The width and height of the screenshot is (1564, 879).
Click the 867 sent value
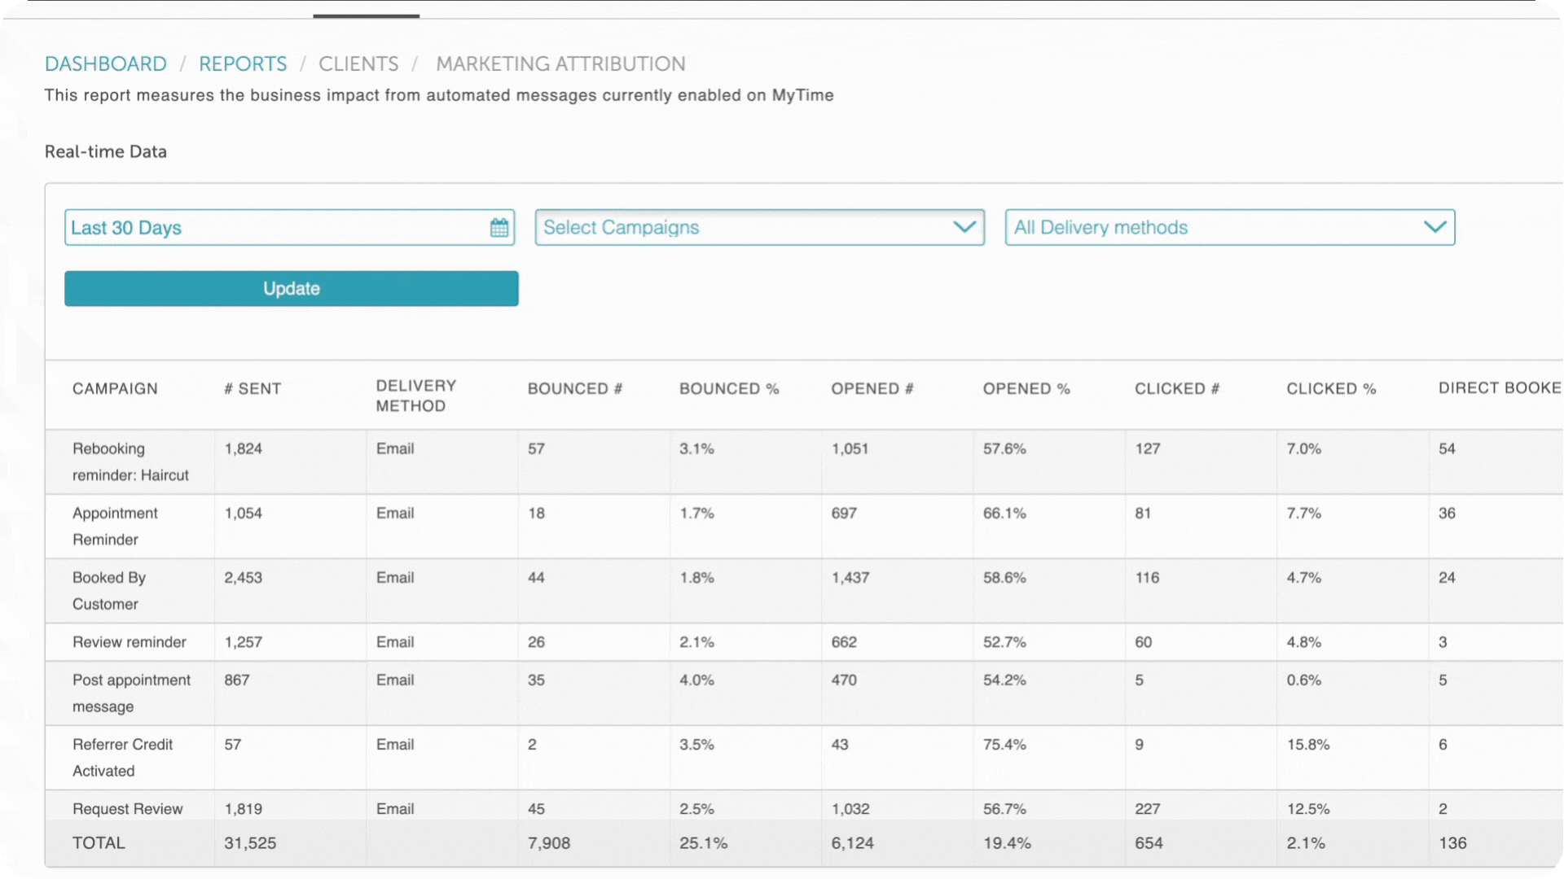point(237,680)
